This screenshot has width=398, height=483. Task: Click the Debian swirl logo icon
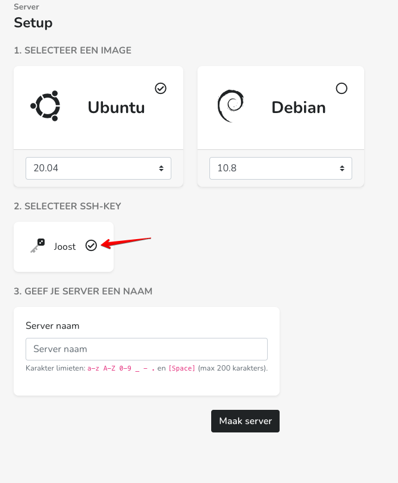[230, 106]
